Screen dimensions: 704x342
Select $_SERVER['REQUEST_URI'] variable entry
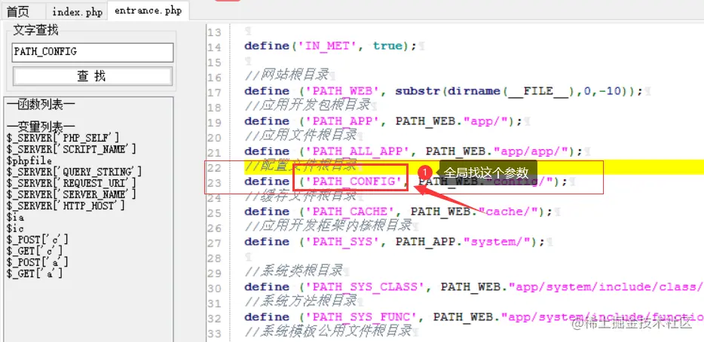pyautogui.click(x=72, y=183)
